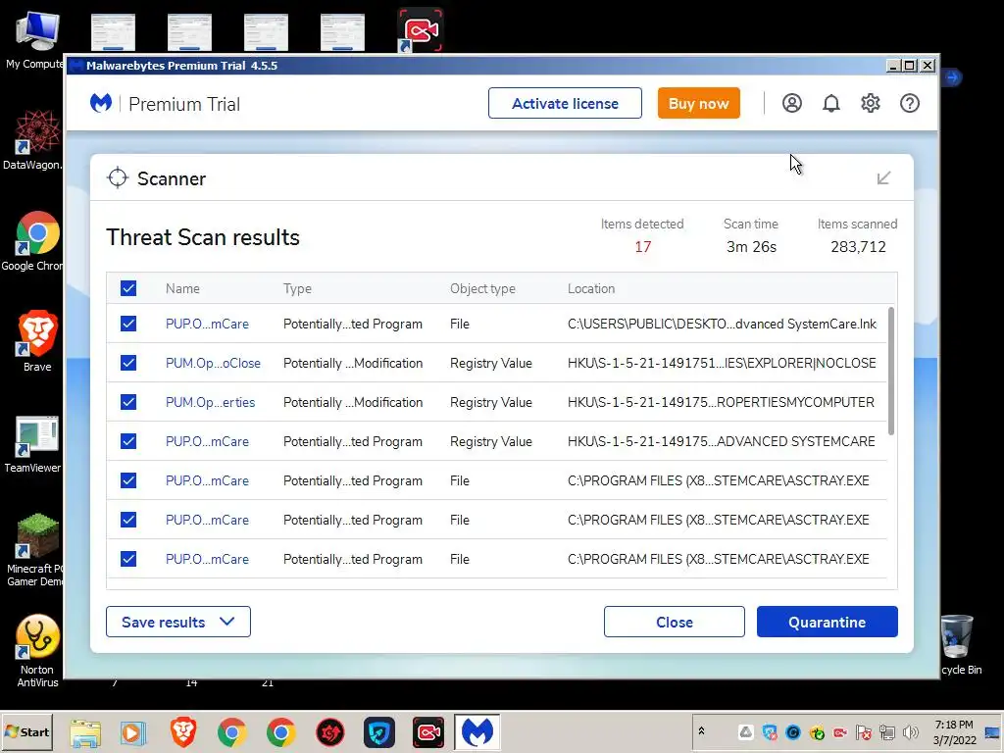Click the Show desktop button beside the clock
This screenshot has height=753, width=1004.
tap(992, 731)
